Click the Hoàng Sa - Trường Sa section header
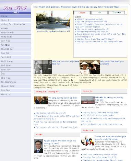131x161 pixels. pos(57,92)
